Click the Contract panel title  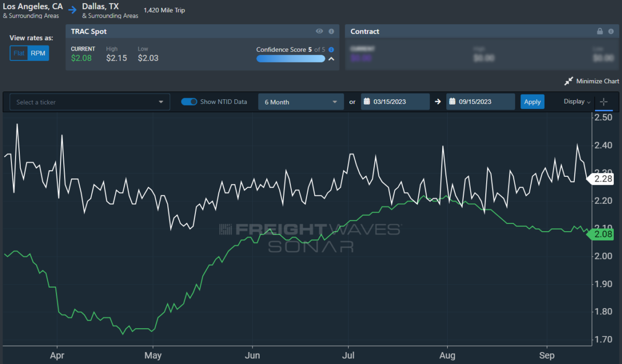pos(365,32)
